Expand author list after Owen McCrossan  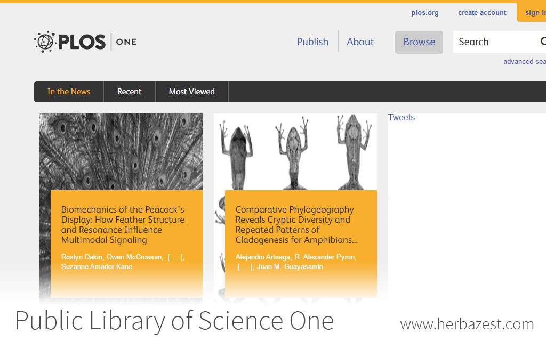click(x=175, y=257)
